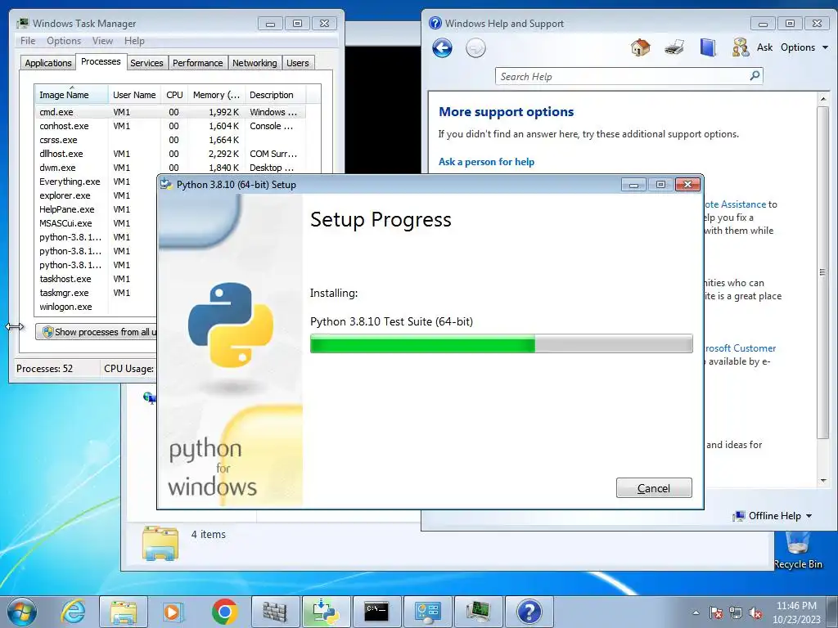The width and height of the screenshot is (838, 628).
Task: Select the Everything.exe process
Action: click(x=97, y=182)
